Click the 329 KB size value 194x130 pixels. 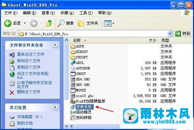point(151,63)
